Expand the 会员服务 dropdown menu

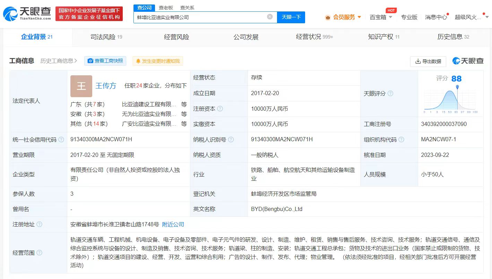point(344,17)
